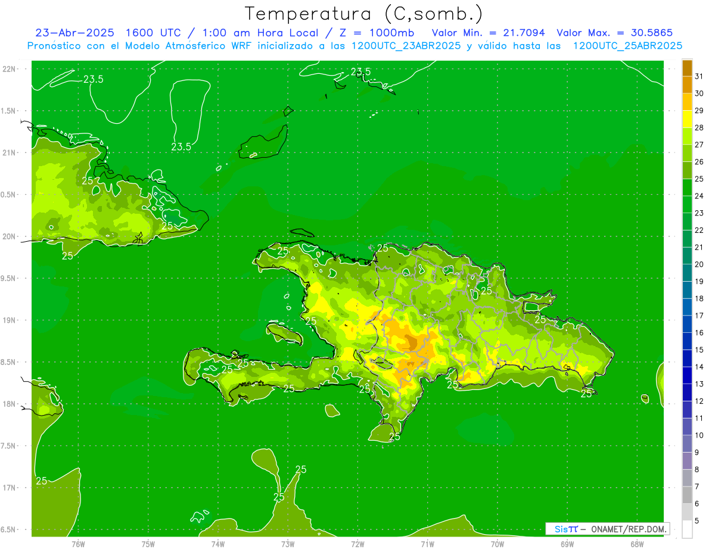Viewport: 715px width, 552px height.
Task: Click the 76W longitude axis label
Action: pos(78,544)
